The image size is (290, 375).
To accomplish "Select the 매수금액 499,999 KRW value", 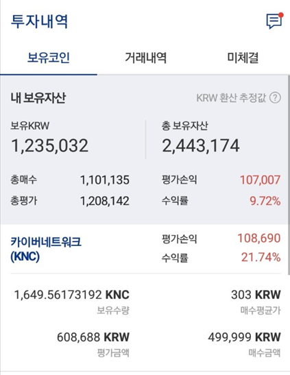I will click(x=244, y=337).
